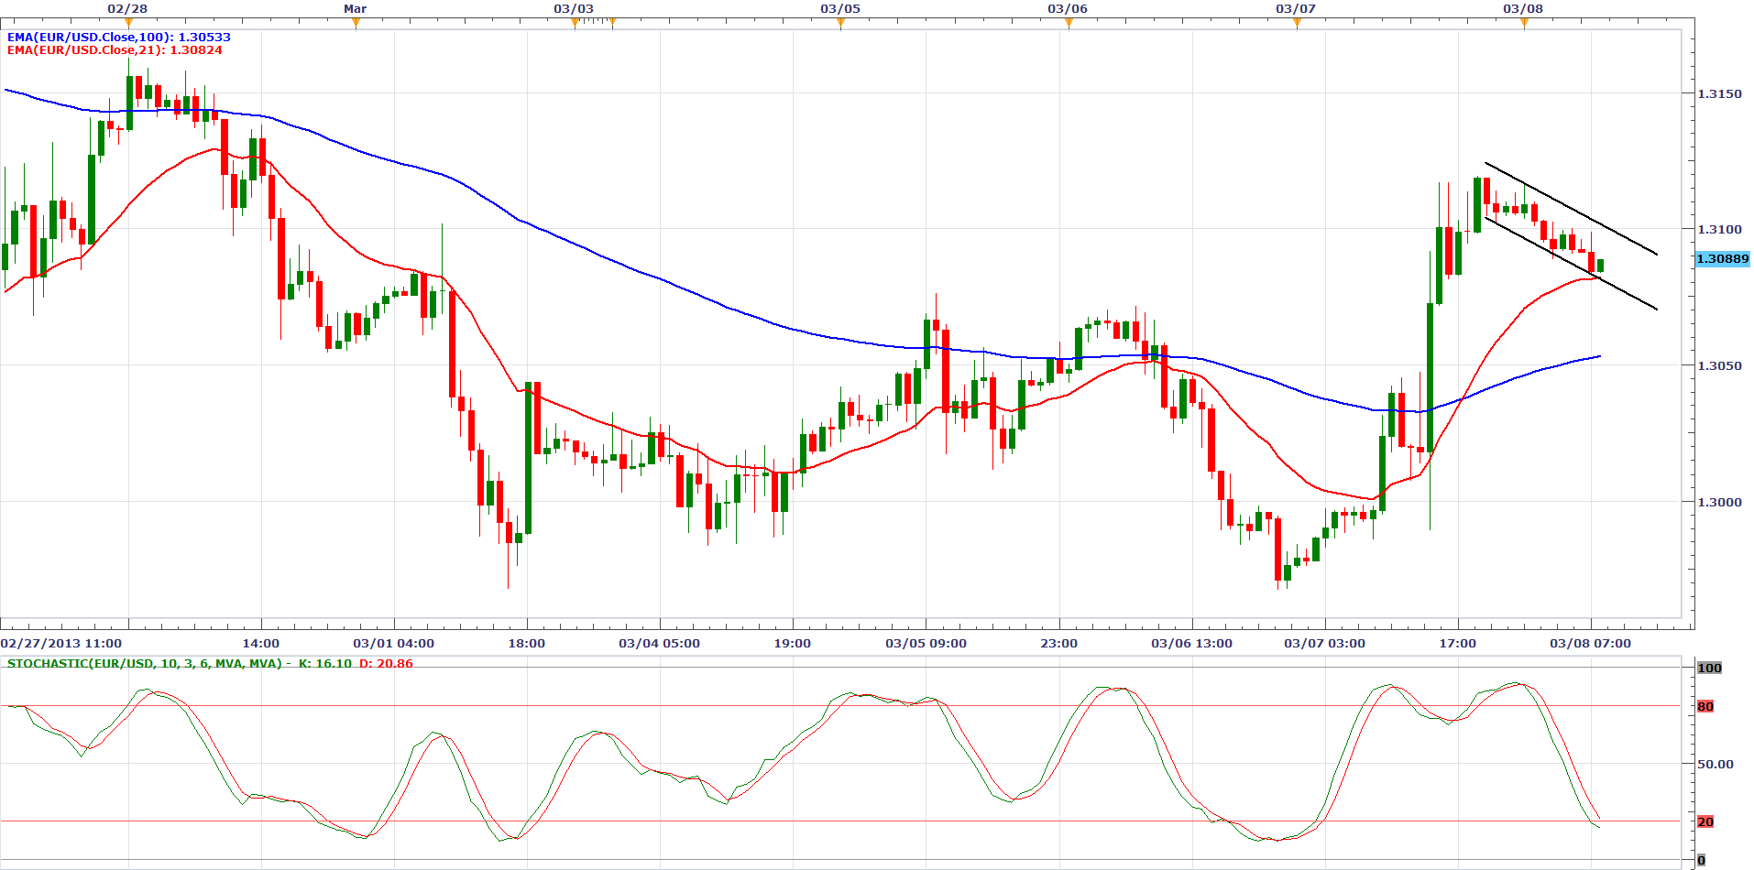The height and width of the screenshot is (870, 1754).
Task: Click the 1.3000 price axis label
Action: click(x=1719, y=503)
